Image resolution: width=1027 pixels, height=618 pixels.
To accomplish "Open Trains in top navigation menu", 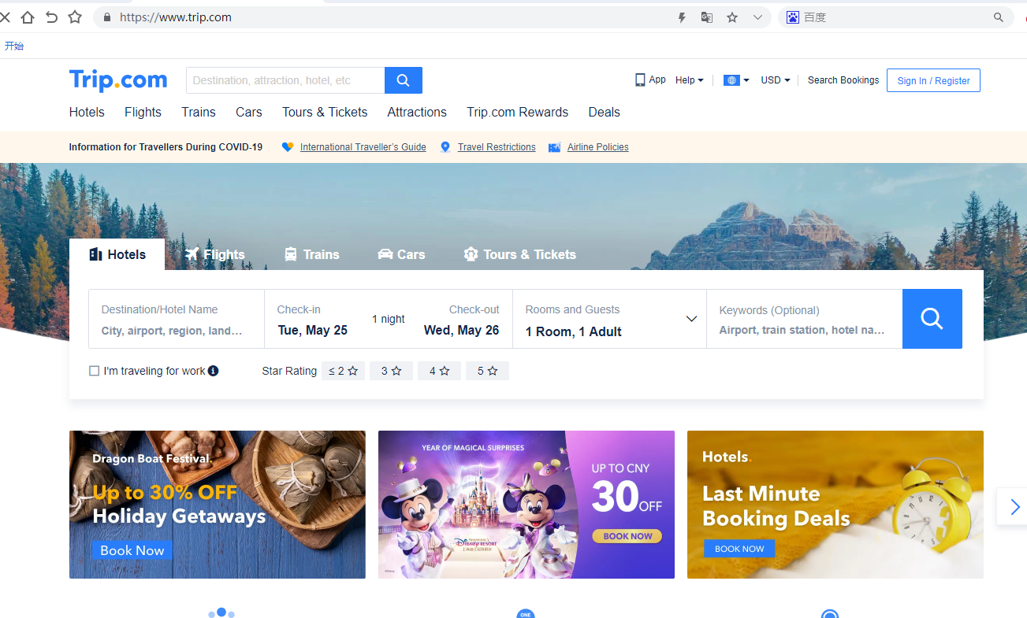I will point(199,112).
